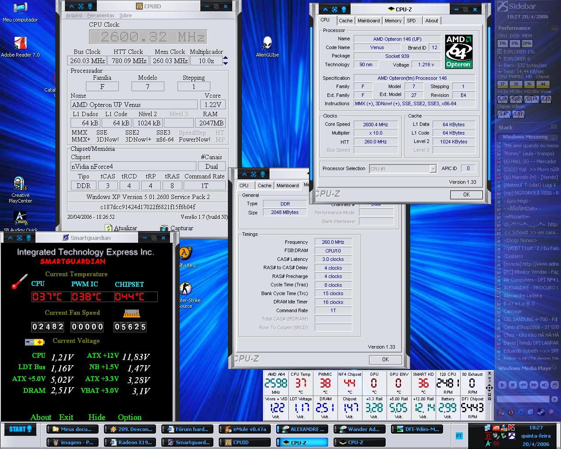
Task: Click the sidebar Media Player rewind button
Action: 523,385
